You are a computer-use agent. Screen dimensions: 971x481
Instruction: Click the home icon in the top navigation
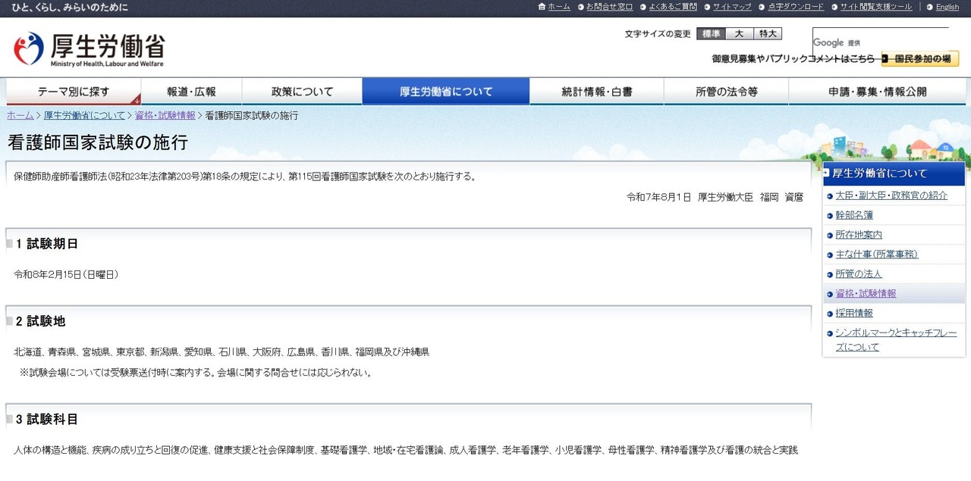click(543, 6)
